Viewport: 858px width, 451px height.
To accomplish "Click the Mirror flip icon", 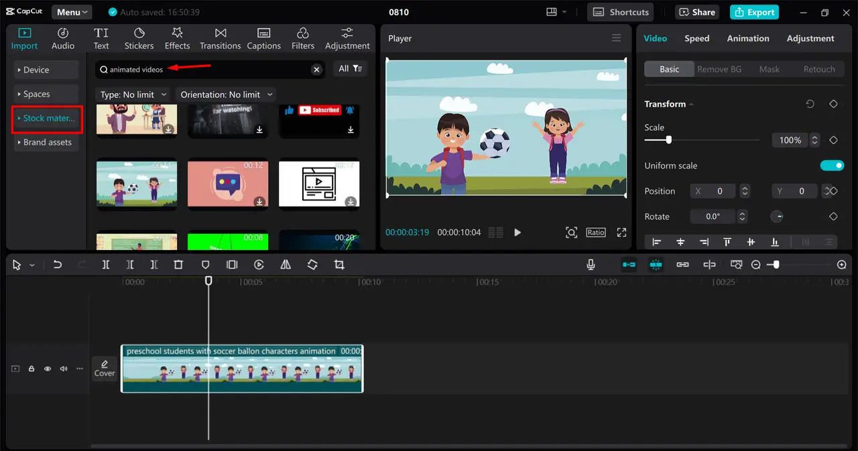I will click(285, 264).
